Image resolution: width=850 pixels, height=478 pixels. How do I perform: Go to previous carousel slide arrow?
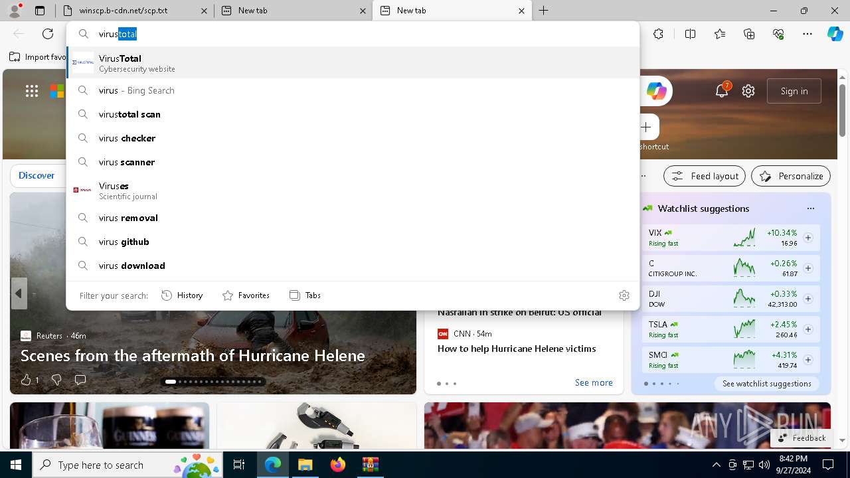tap(19, 293)
